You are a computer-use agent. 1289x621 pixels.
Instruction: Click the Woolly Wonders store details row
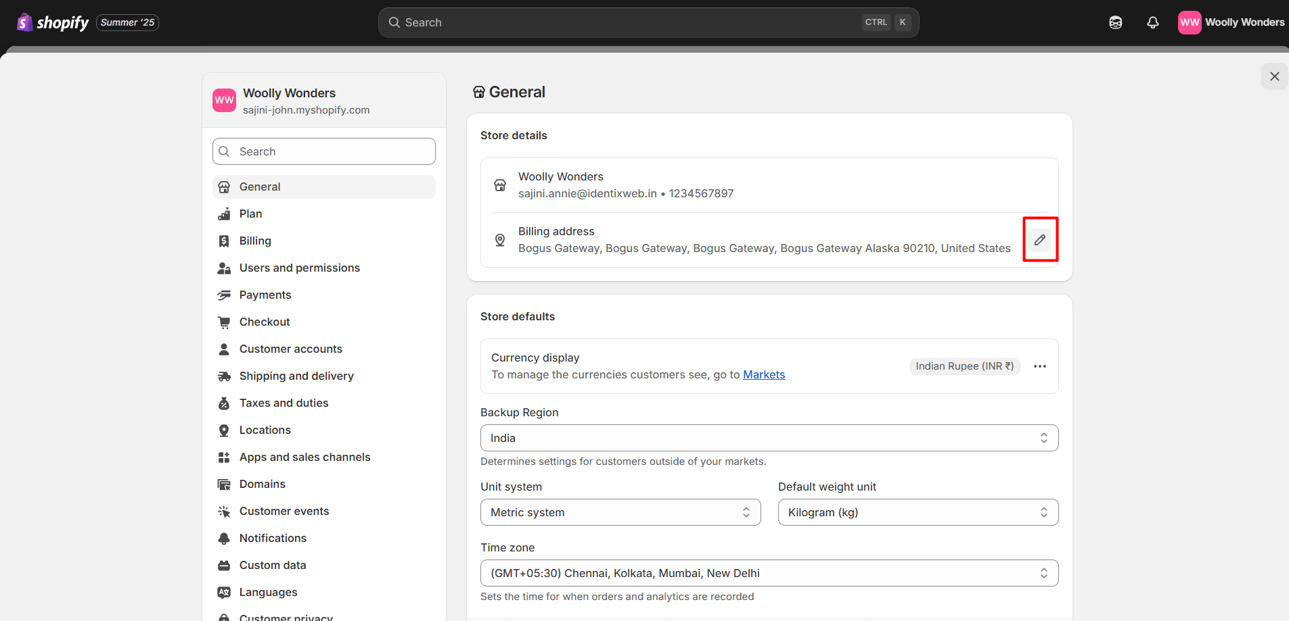pyautogui.click(x=769, y=185)
